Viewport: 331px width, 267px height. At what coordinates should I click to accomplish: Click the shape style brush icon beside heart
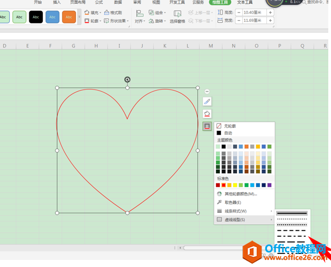[x=207, y=101]
